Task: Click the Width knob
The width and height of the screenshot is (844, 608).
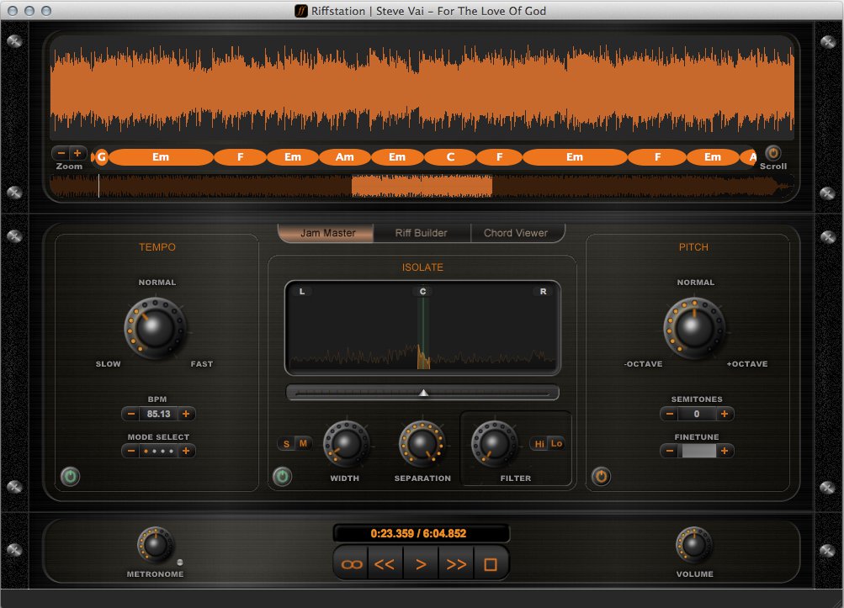Action: (346, 444)
